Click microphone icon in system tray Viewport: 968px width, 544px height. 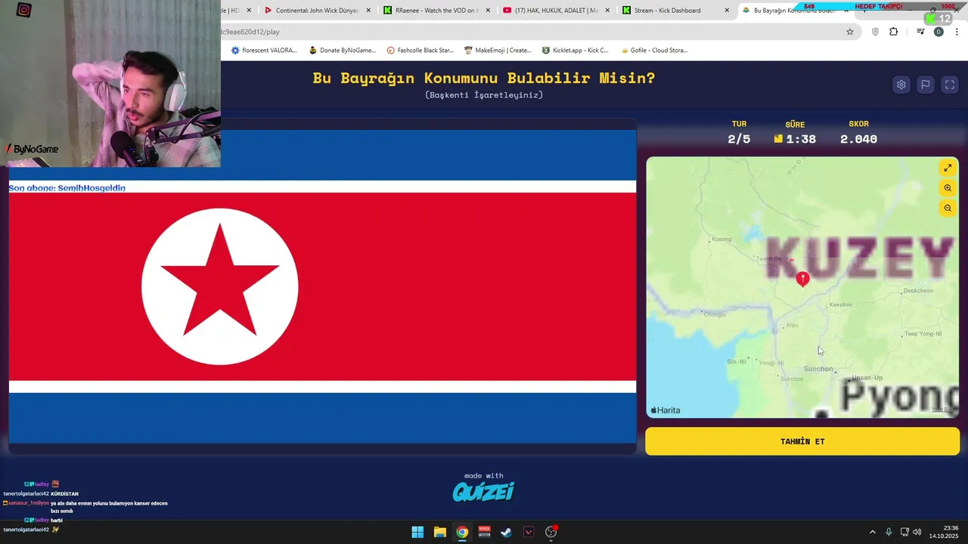point(889,532)
